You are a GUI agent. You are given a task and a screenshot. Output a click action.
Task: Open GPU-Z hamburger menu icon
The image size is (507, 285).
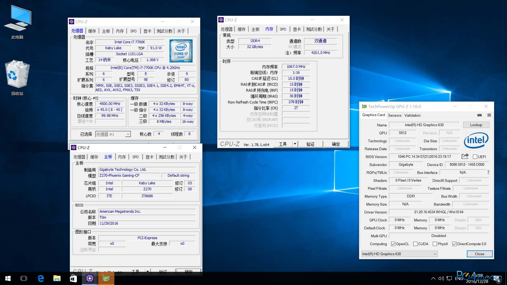489,115
